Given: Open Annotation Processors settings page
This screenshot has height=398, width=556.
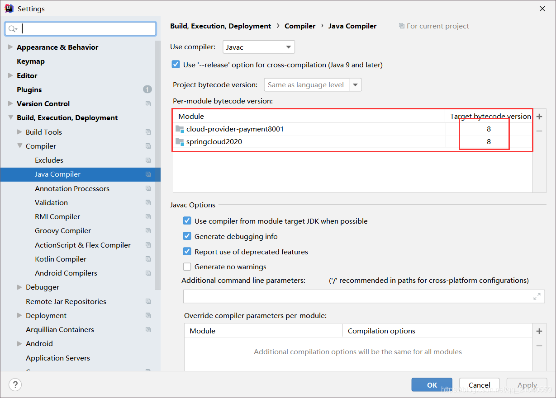Looking at the screenshot, I should (x=72, y=188).
